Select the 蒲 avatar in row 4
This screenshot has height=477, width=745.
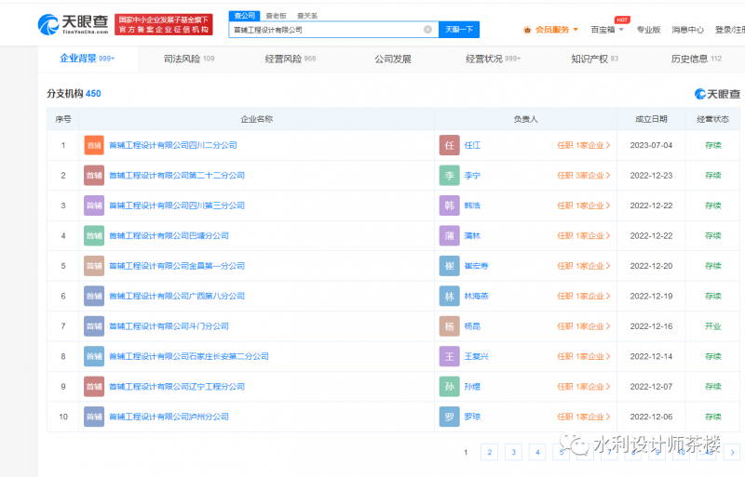pyautogui.click(x=450, y=236)
